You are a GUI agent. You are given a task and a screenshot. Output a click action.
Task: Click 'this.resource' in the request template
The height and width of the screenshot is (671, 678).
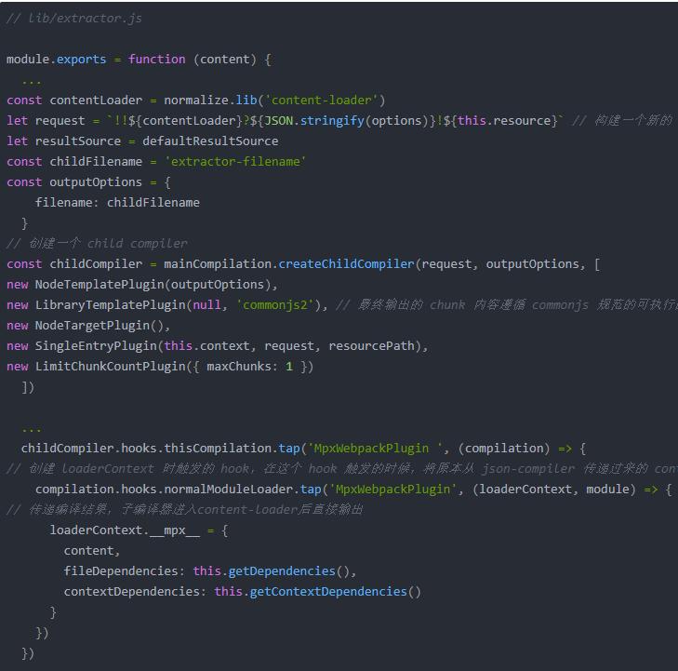click(x=504, y=121)
